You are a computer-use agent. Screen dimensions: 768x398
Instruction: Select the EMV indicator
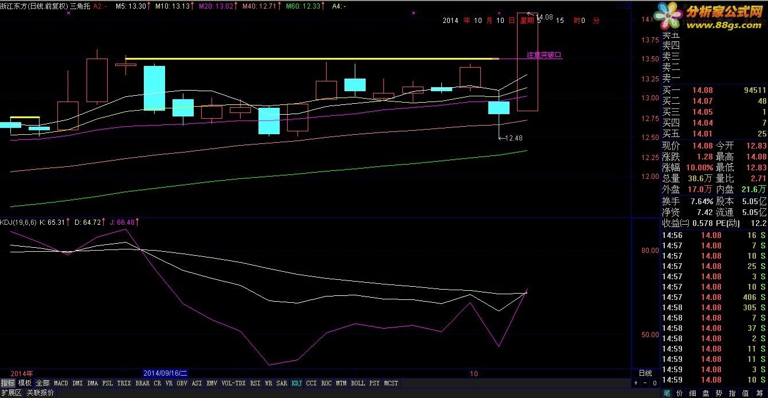[211, 383]
